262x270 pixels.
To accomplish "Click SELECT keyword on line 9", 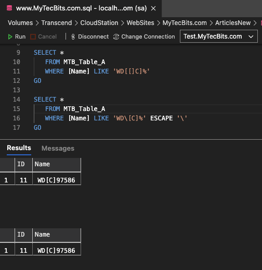I will pyautogui.click(x=45, y=53).
